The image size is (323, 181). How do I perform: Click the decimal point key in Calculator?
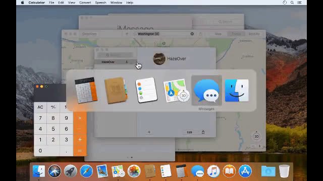point(66,151)
